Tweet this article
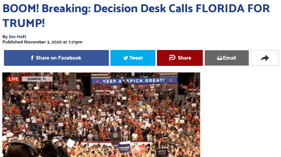Screen dimensions: 281x157 point(133,58)
